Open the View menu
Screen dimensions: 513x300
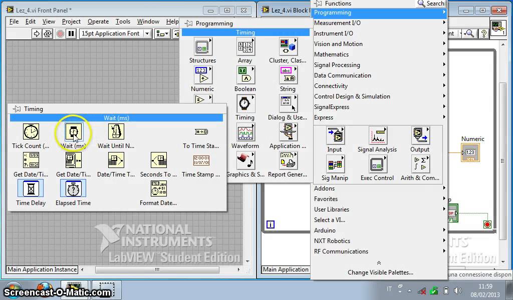[x=49, y=21]
